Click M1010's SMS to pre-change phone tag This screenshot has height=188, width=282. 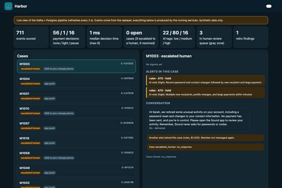click(59, 113)
